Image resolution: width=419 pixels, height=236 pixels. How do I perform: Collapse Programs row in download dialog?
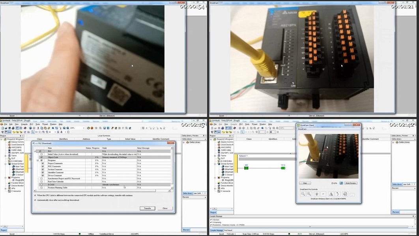pos(37,160)
